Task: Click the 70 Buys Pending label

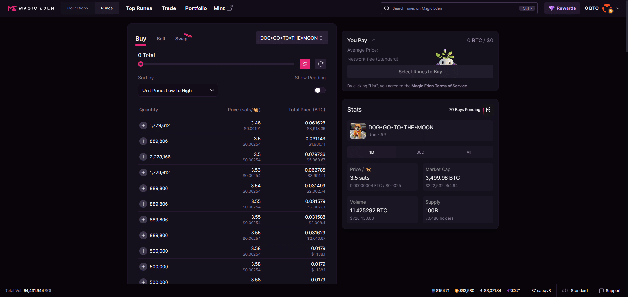Action: click(464, 110)
